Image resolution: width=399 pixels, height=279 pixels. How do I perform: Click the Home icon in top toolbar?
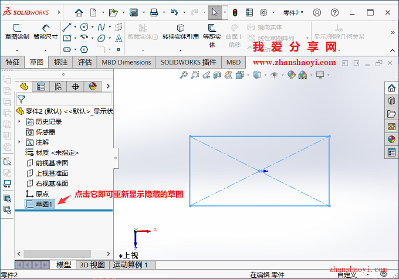pyautogui.click(x=79, y=12)
